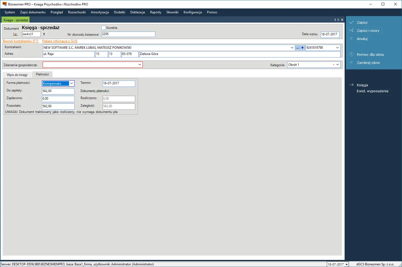This screenshot has width=402, height=267.
Task: Click the Anuluj X icon
Action: pos(351,38)
